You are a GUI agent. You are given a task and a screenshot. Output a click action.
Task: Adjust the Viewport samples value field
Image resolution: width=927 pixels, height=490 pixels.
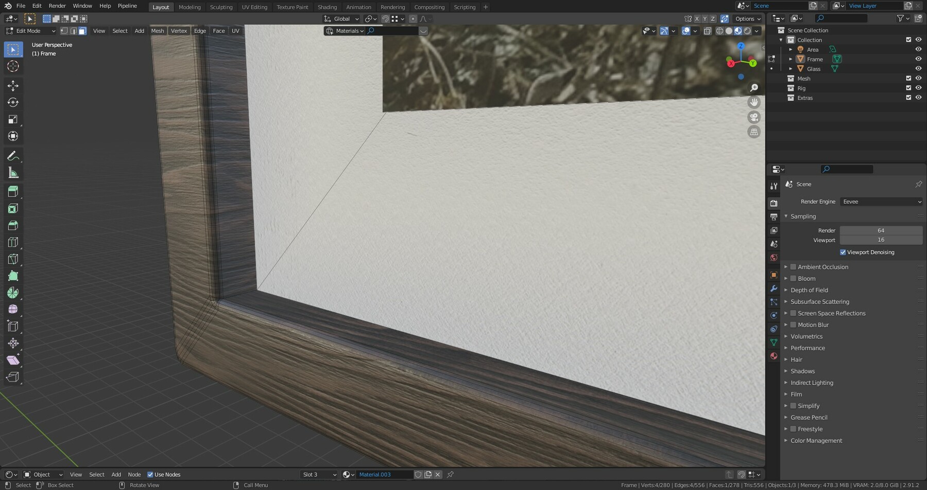[x=881, y=240]
